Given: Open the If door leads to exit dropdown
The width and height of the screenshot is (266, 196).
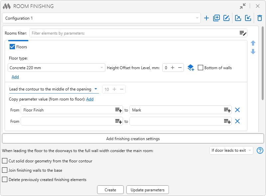Looking at the screenshot, I should click(231, 150).
